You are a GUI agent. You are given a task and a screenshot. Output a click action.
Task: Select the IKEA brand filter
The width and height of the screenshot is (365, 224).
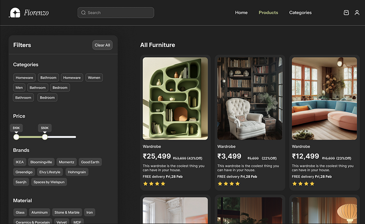point(20,162)
